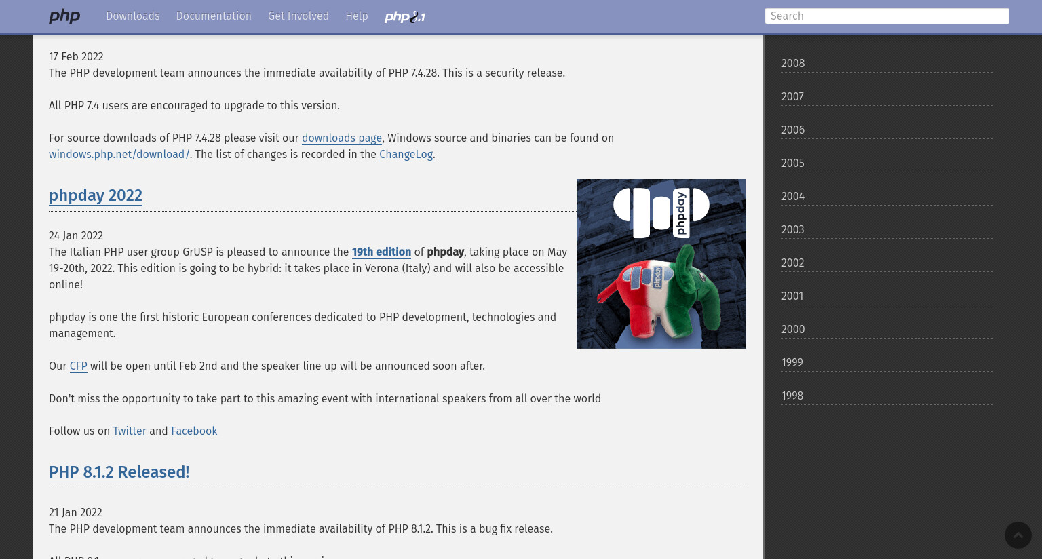This screenshot has height=559, width=1042.
Task: Select the 2007 news archive year
Action: tap(887, 96)
